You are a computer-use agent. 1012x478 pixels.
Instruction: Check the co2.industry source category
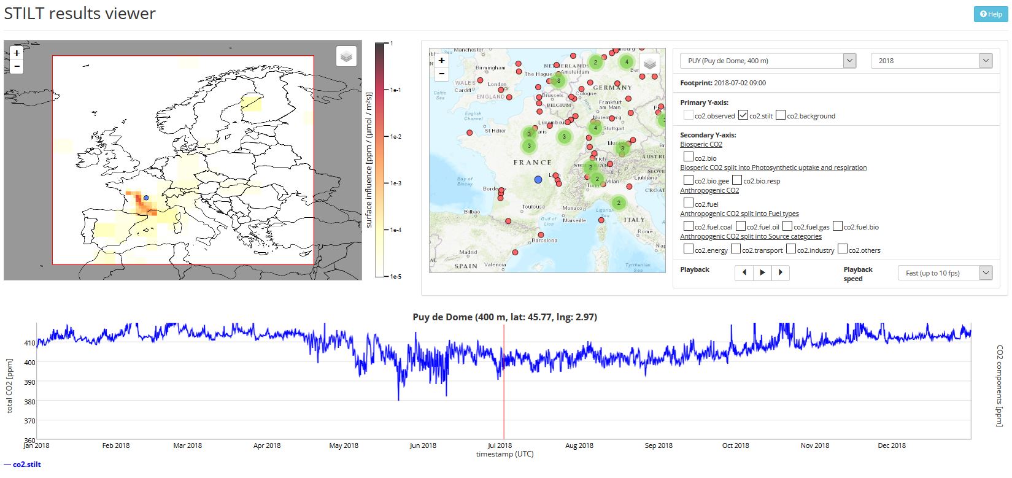[x=792, y=249]
